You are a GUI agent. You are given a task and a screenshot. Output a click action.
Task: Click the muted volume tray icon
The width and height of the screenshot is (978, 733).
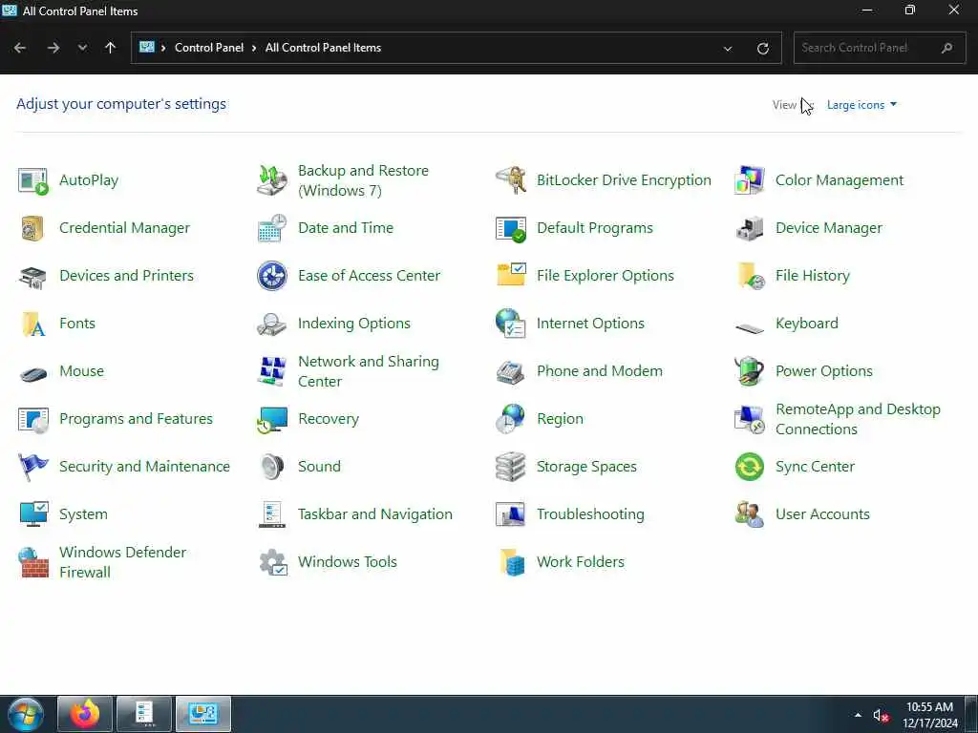click(880, 716)
